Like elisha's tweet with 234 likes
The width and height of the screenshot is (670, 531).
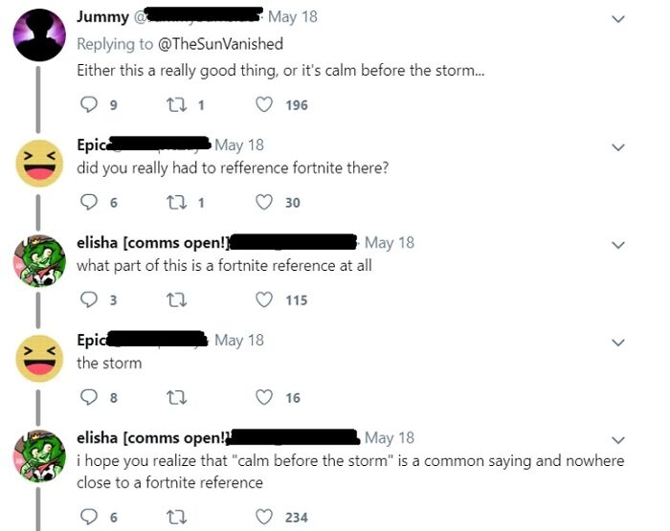pos(264,517)
